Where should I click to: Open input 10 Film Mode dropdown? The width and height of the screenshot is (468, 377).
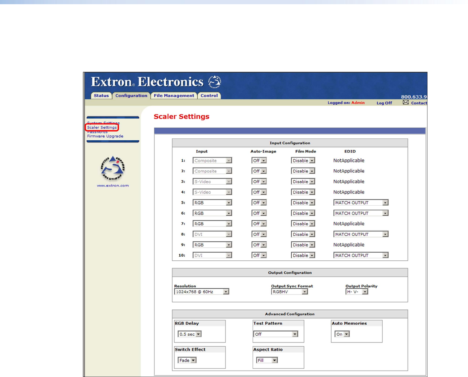(x=303, y=255)
